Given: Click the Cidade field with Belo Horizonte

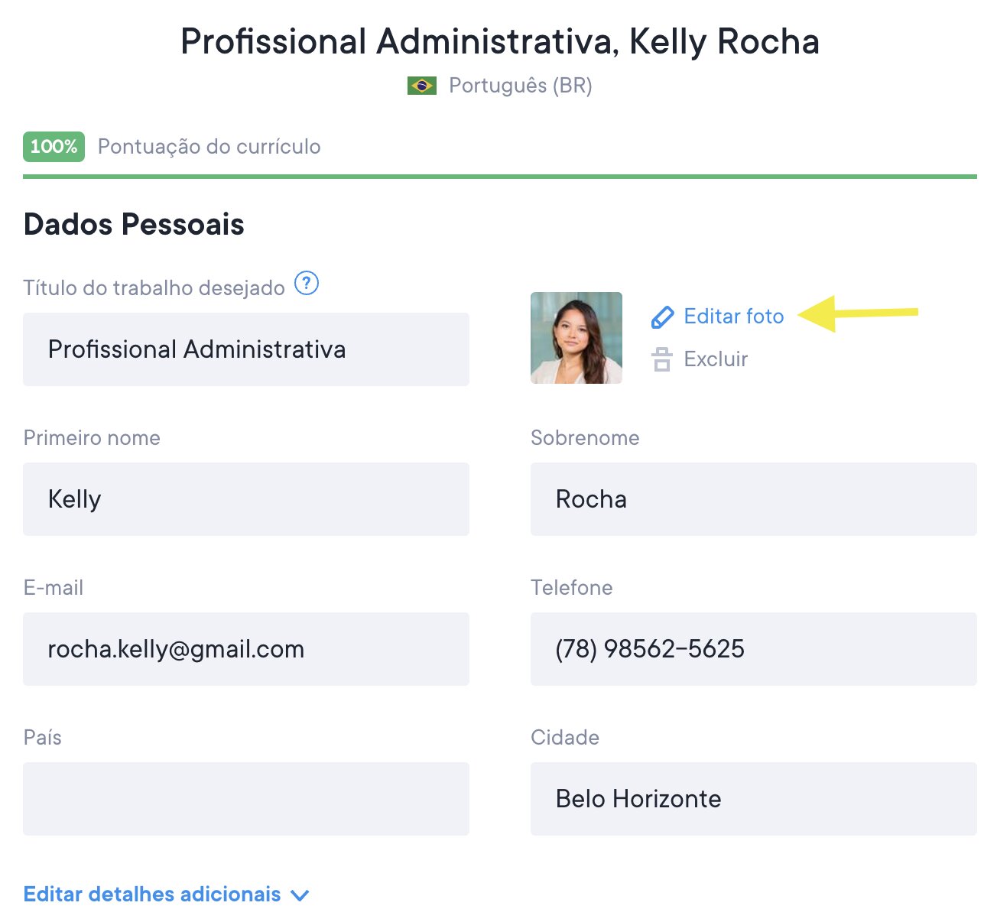Looking at the screenshot, I should (753, 799).
